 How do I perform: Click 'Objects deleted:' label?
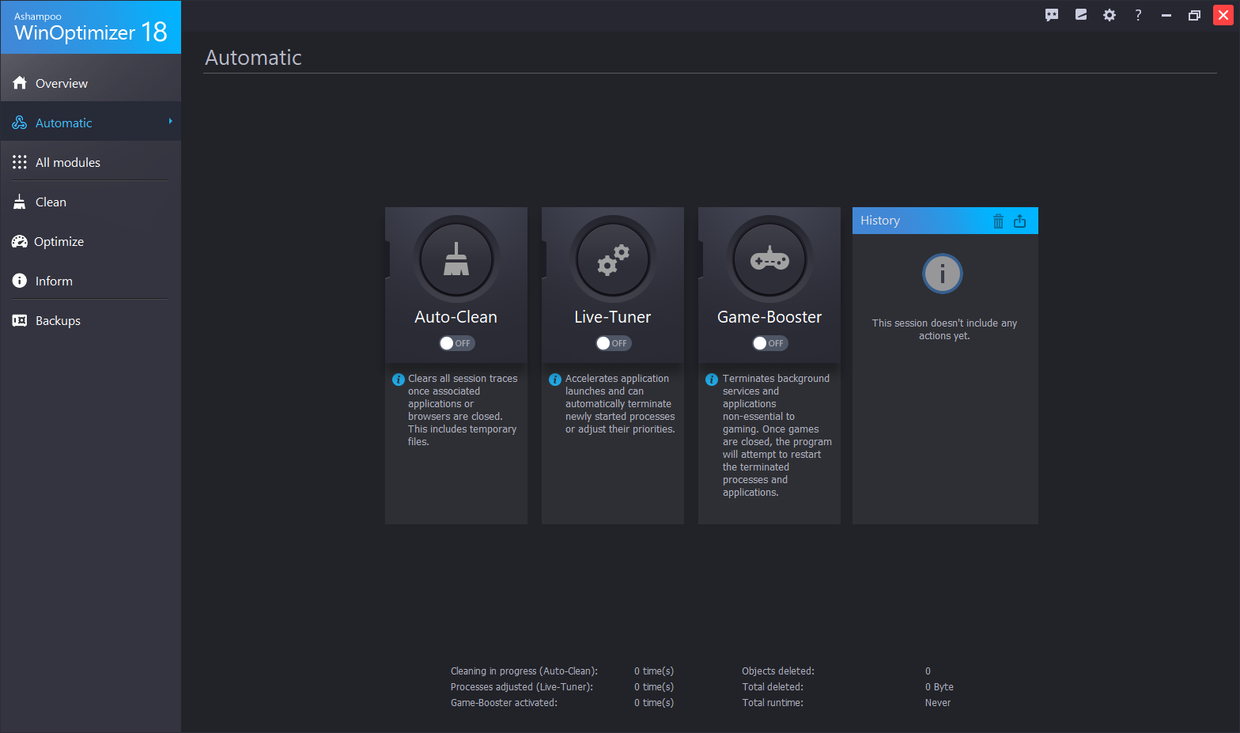coord(778,671)
